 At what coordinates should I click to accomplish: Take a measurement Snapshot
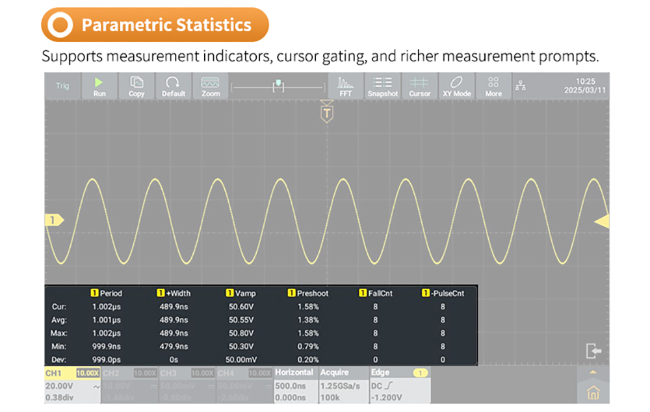click(382, 86)
